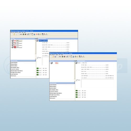Expand the tree node in front window
The width and height of the screenshot is (131, 131).
point(50,63)
